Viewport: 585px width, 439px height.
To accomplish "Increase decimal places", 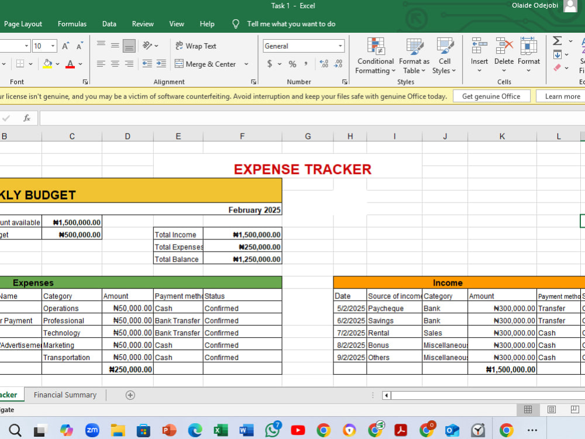I will [x=324, y=64].
